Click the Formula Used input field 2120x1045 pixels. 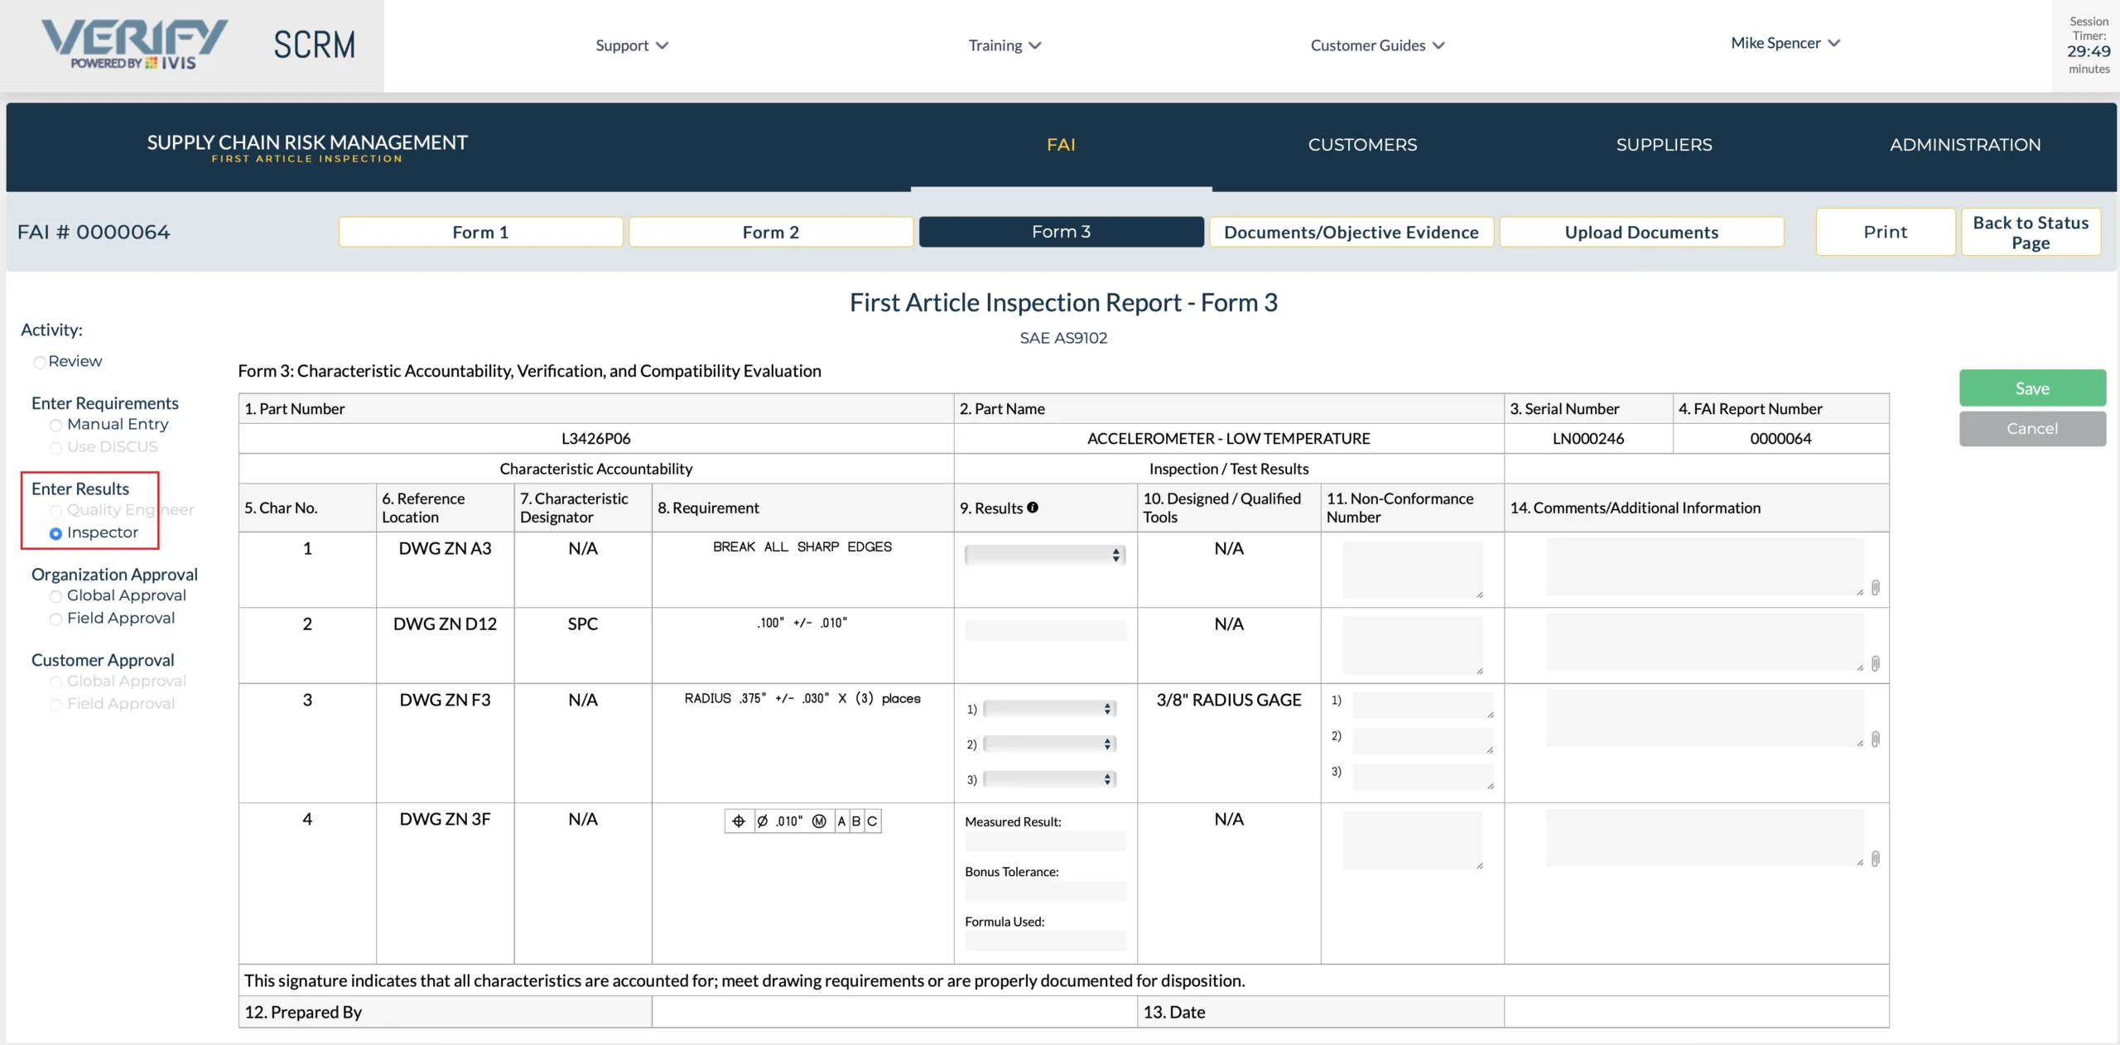coord(1045,941)
